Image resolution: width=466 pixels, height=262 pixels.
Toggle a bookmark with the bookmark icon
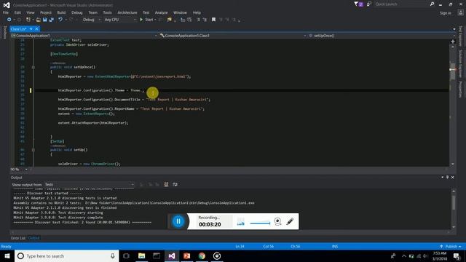[x=213, y=20]
